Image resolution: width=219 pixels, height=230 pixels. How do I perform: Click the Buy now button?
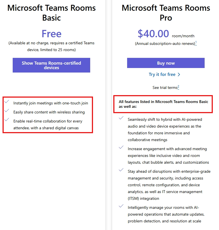point(166,63)
